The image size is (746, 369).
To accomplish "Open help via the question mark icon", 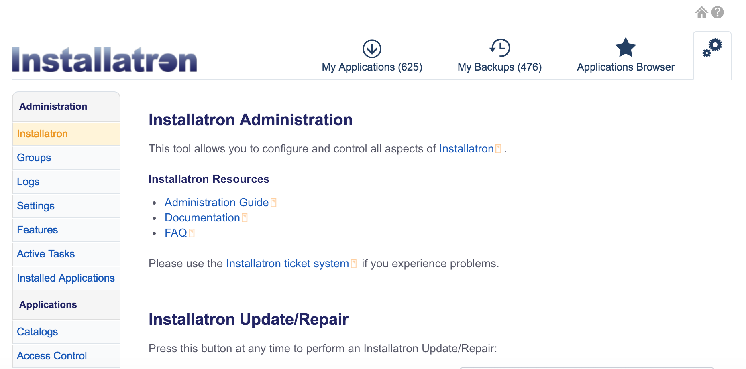I will [x=717, y=12].
